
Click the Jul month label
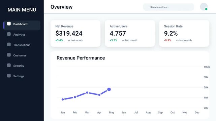coord(136,113)
